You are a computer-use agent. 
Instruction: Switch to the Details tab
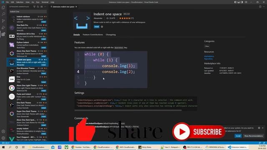(x=76, y=35)
